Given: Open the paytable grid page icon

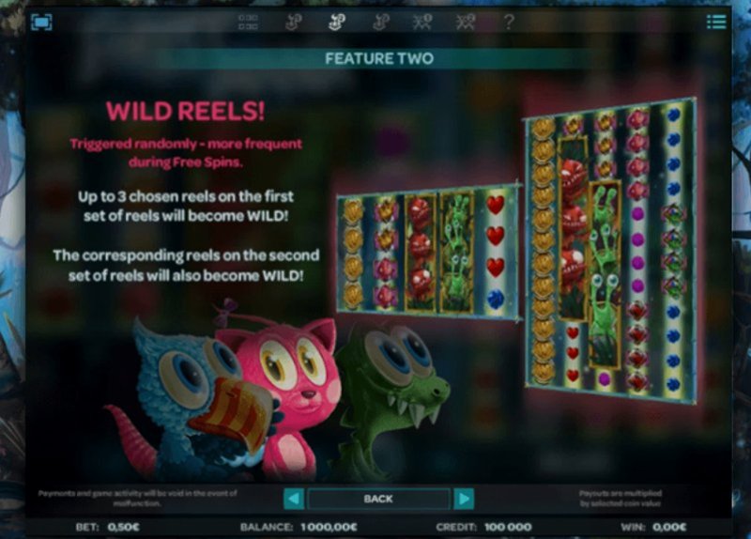Looking at the screenshot, I should (248, 22).
